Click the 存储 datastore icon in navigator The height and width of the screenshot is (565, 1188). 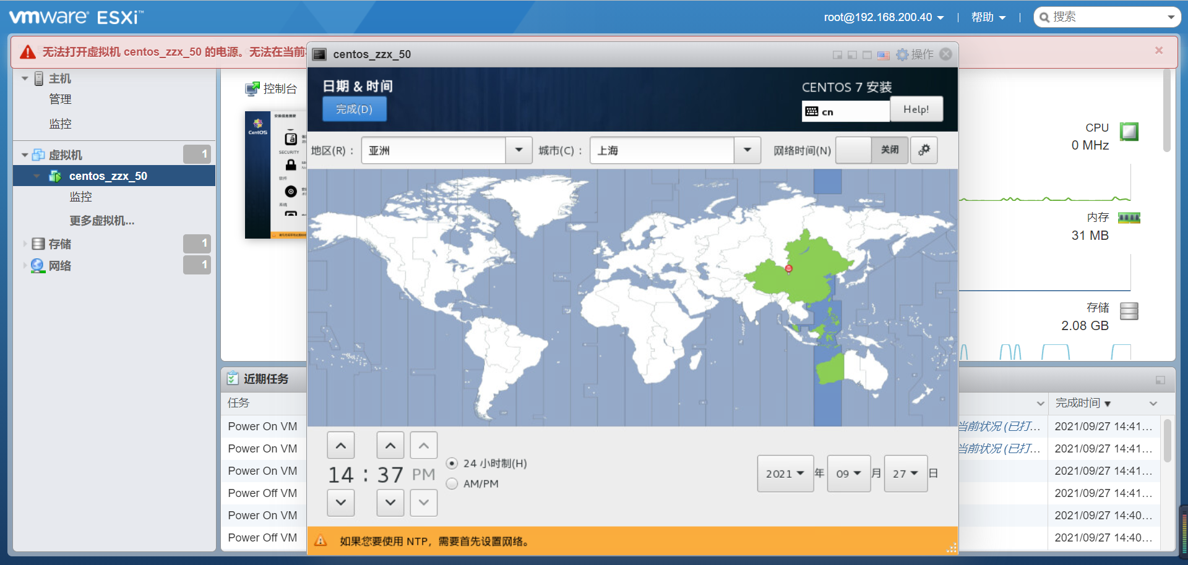click(38, 244)
